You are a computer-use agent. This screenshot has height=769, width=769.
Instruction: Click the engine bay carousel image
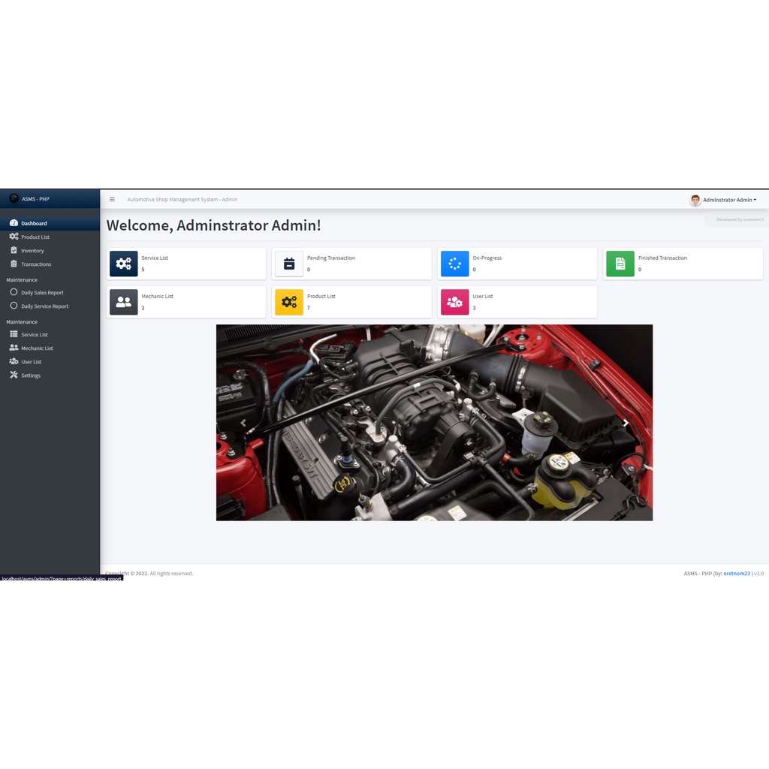[434, 422]
